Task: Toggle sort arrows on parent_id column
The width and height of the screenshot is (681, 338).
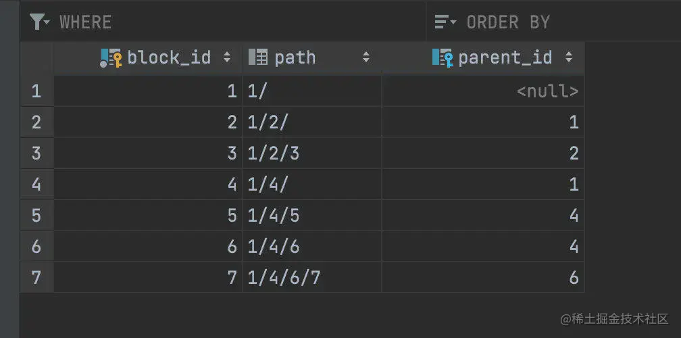Action: click(569, 57)
